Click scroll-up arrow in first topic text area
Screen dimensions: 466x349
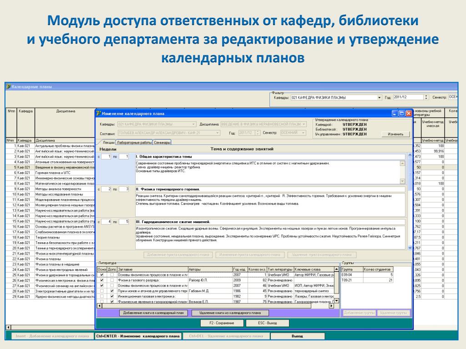402,164
